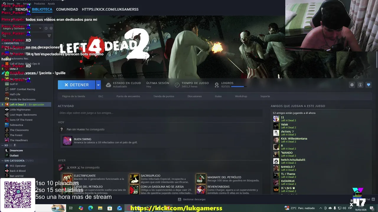Open the Comunidad tab
Viewport: 378px width, 212px height.
tap(67, 9)
